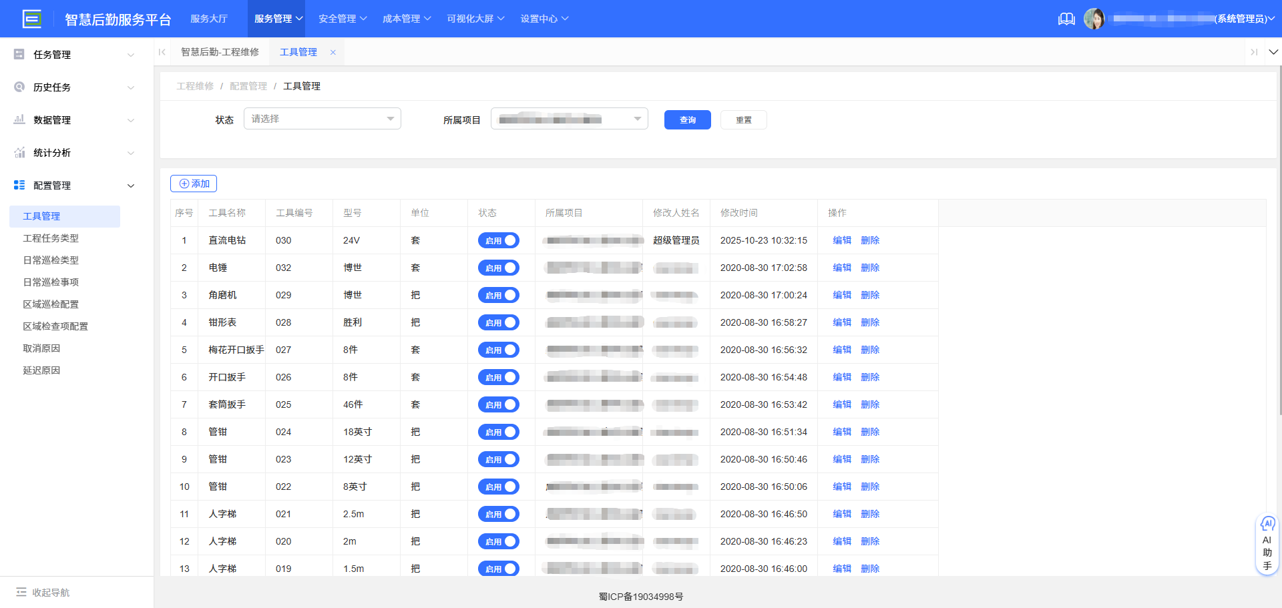Click the 配置管理 sidebar icon
1282x608 pixels.
coord(19,185)
